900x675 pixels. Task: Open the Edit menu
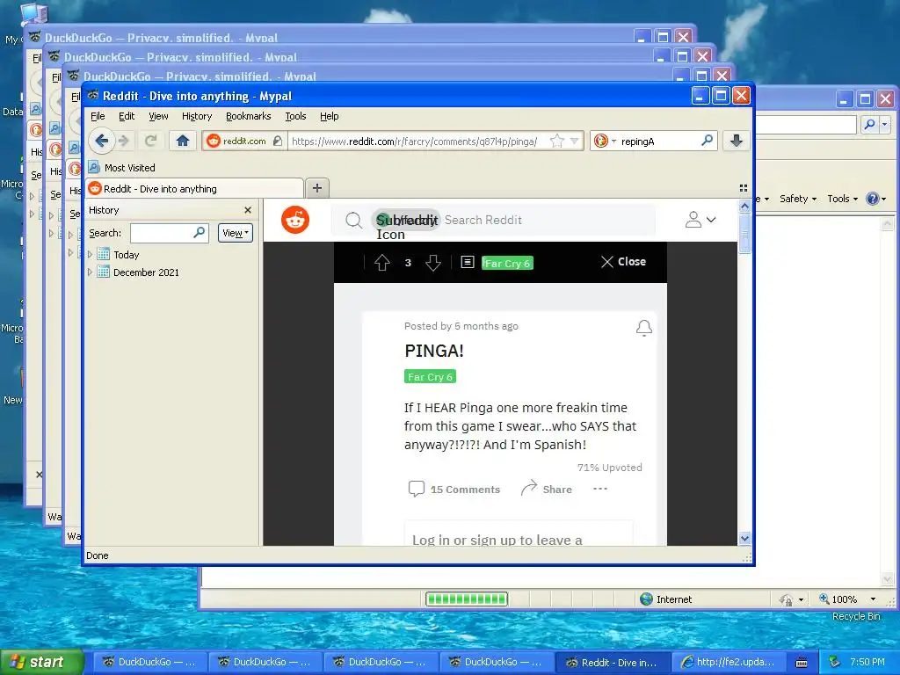pos(127,116)
